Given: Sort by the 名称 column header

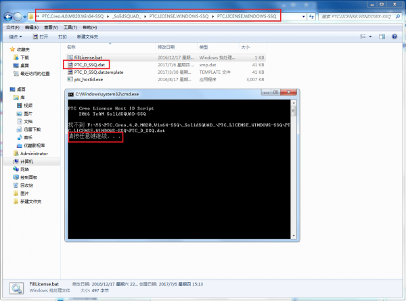Looking at the screenshot, I should coord(71,47).
